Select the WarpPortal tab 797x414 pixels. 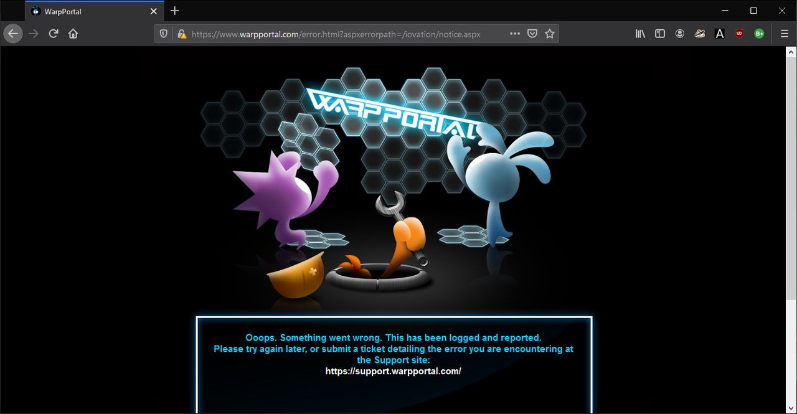(x=95, y=11)
